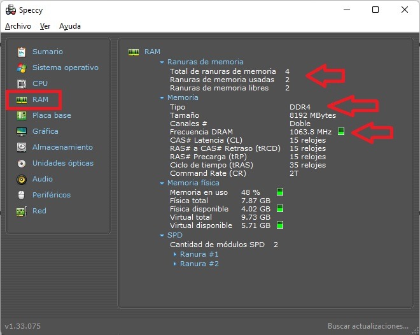Viewport: 420px width, 335px height.
Task: Click the RAM memory stick sidebar icon
Action: [22, 100]
